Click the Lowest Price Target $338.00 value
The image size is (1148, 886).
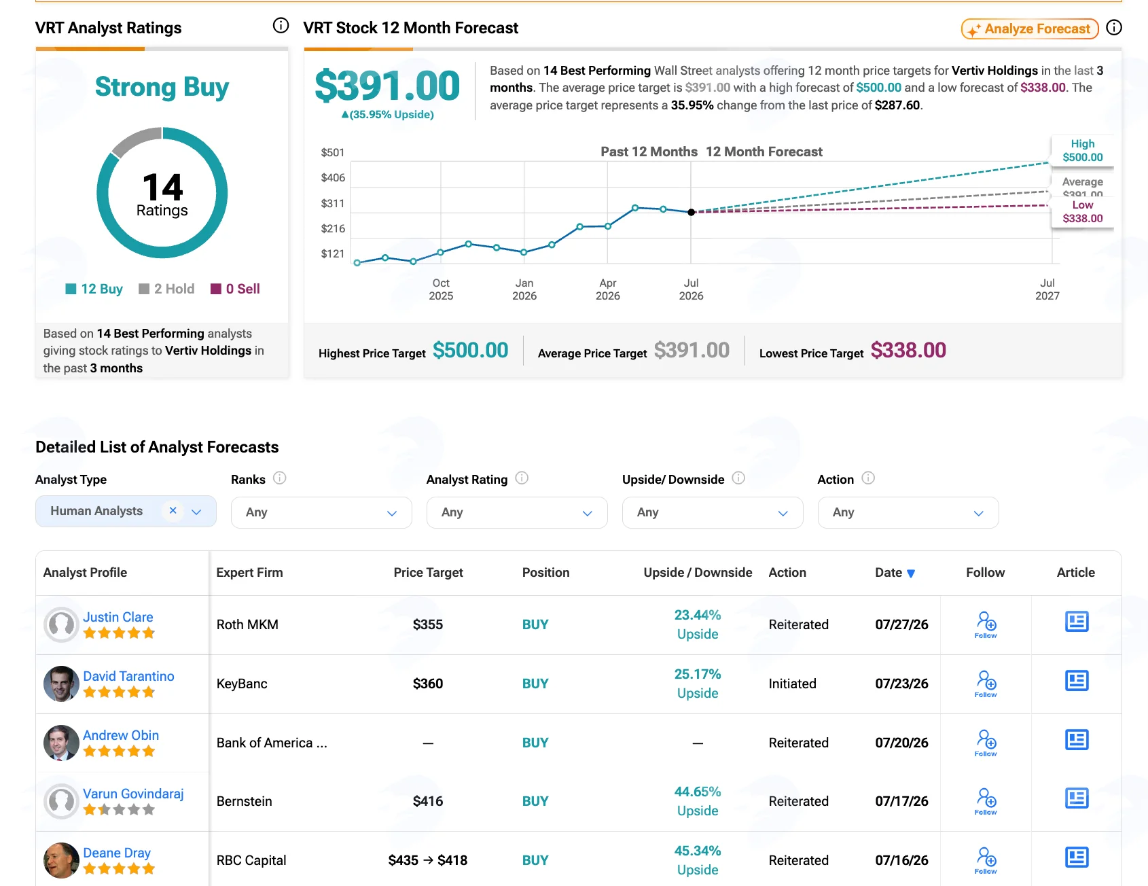(908, 351)
